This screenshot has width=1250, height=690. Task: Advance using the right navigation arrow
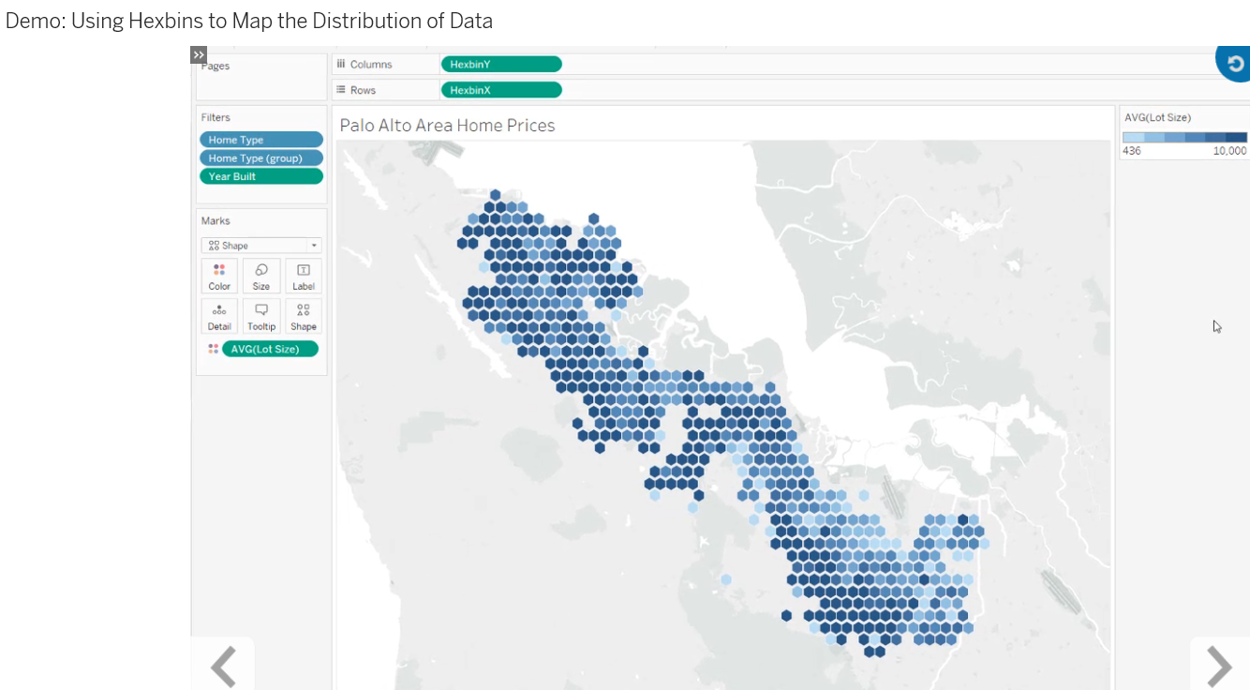click(1219, 667)
